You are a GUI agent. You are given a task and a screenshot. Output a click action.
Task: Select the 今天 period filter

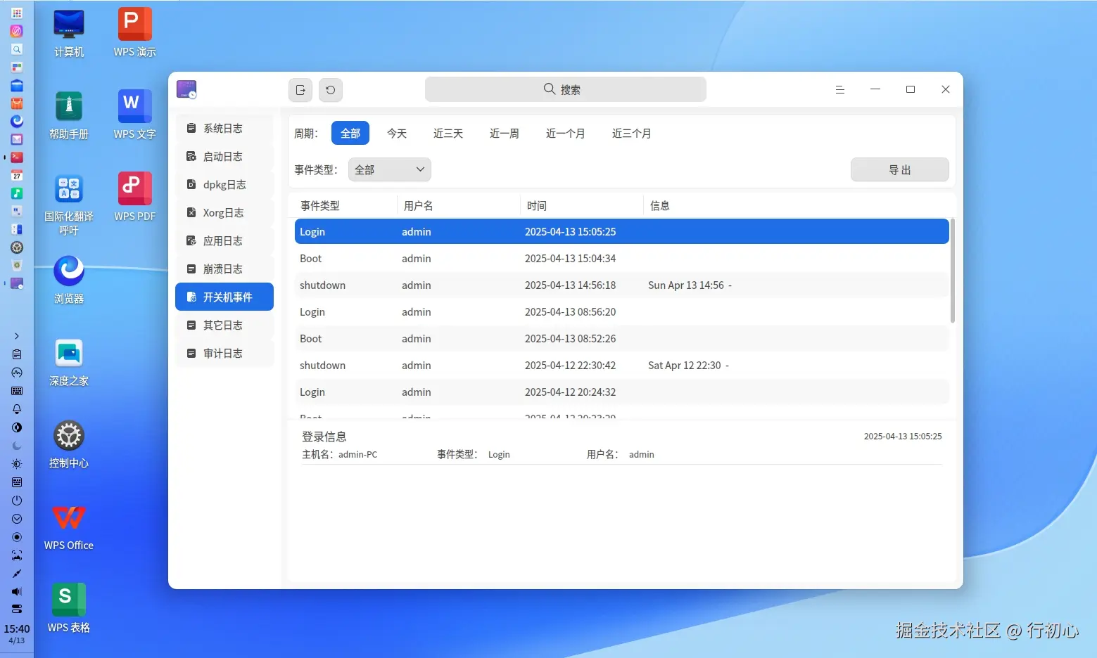(x=397, y=133)
